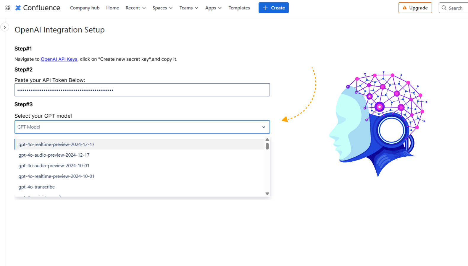
Task: Click the model list scroll down arrow
Action: click(267, 194)
